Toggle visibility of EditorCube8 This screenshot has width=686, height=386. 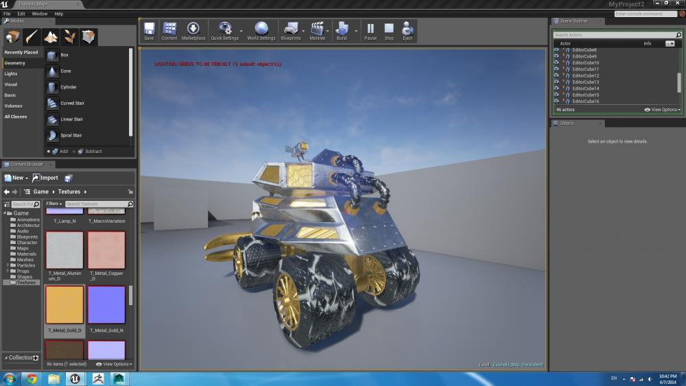pos(556,50)
